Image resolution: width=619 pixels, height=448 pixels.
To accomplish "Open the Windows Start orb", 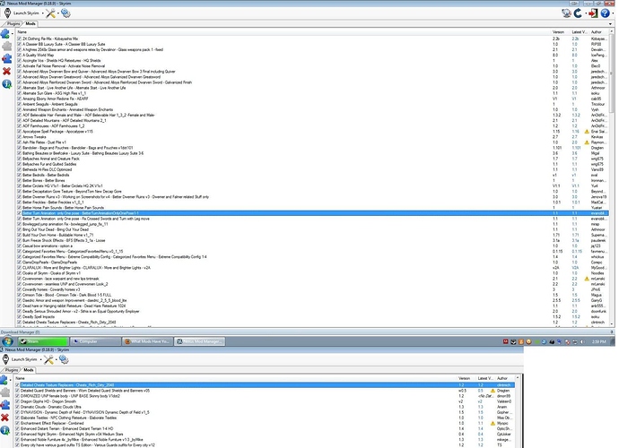I will click(7, 341).
